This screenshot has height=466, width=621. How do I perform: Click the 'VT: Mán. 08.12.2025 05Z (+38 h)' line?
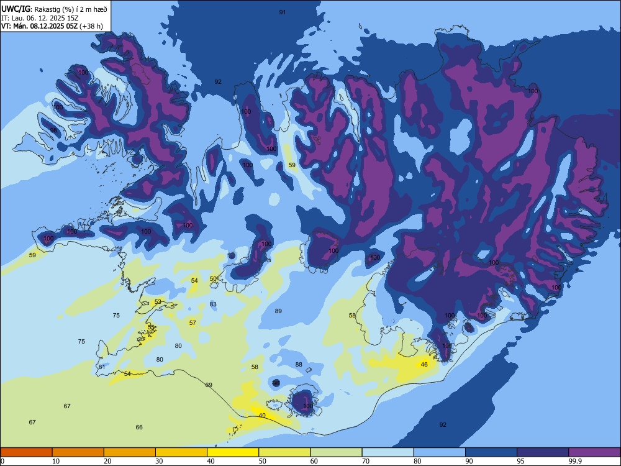[52, 26]
